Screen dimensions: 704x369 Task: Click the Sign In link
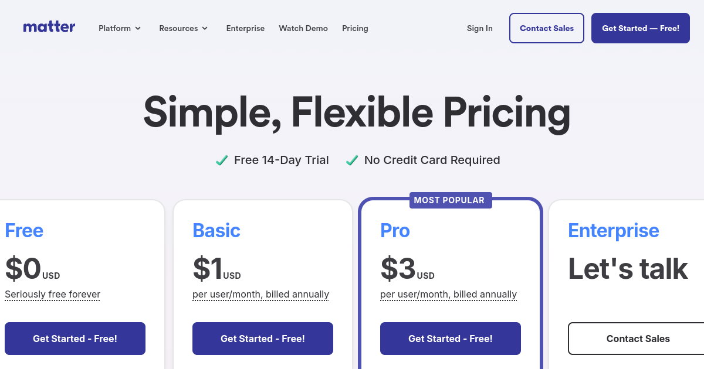coord(480,28)
